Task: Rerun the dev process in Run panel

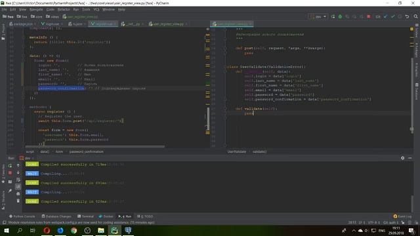Action: tap(10, 166)
